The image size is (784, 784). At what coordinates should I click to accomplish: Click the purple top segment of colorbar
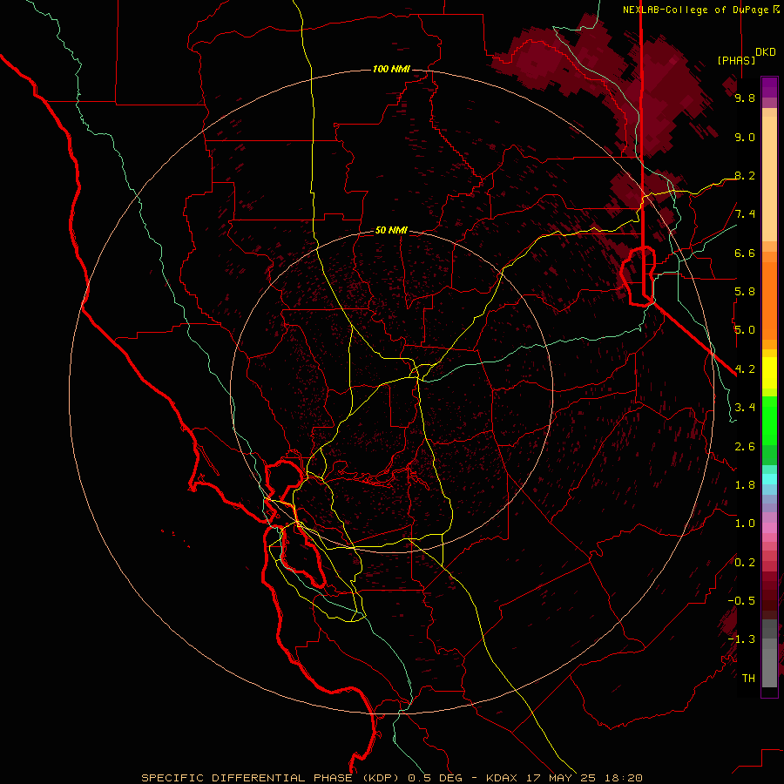coord(769,87)
